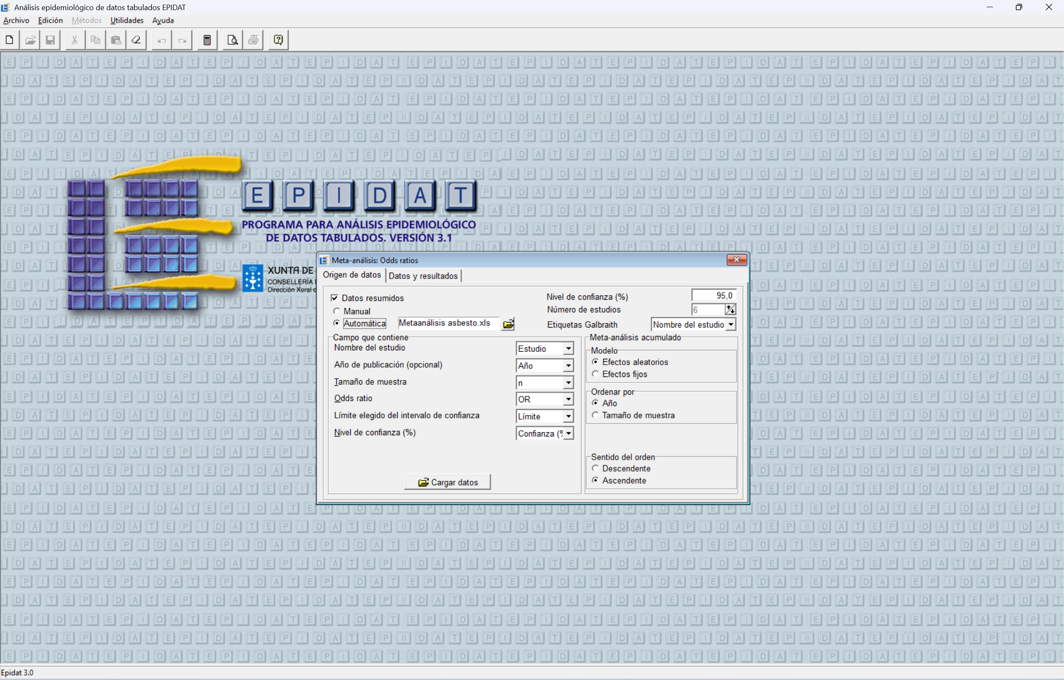Click the save floppy disk icon
The image size is (1064, 680).
(50, 40)
